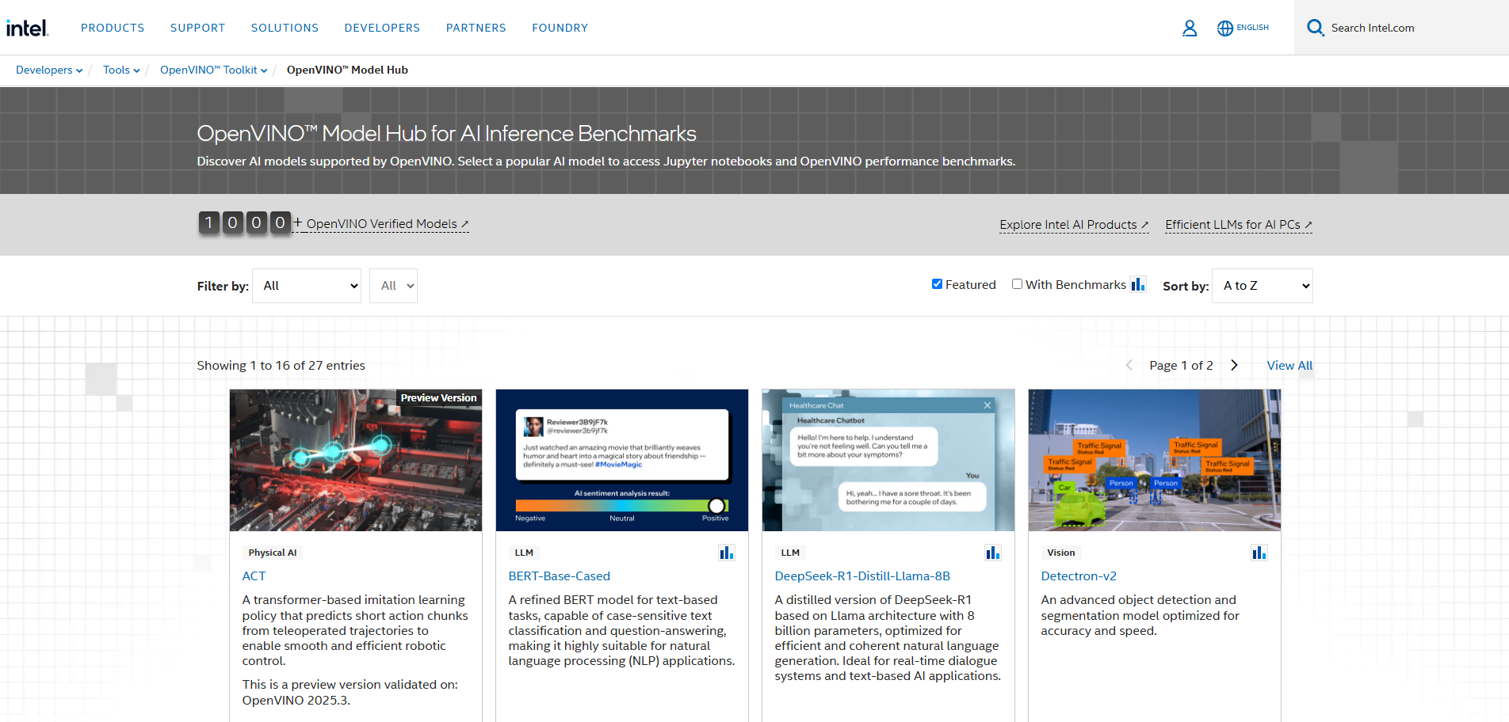Viewport: 1509px width, 722px height.
Task: Click the Physical AI tag on ACT card
Action: (273, 553)
